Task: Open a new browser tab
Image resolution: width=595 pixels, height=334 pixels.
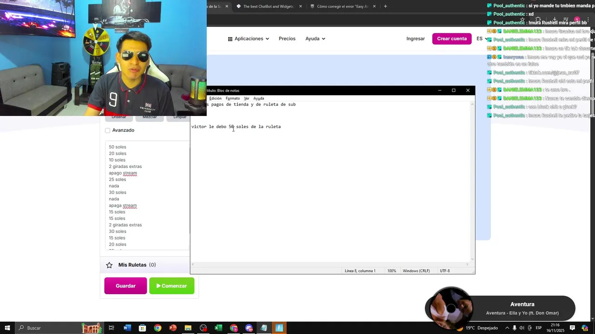Action: pyautogui.click(x=385, y=6)
